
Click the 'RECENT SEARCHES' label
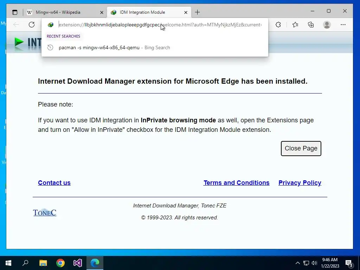[63, 36]
